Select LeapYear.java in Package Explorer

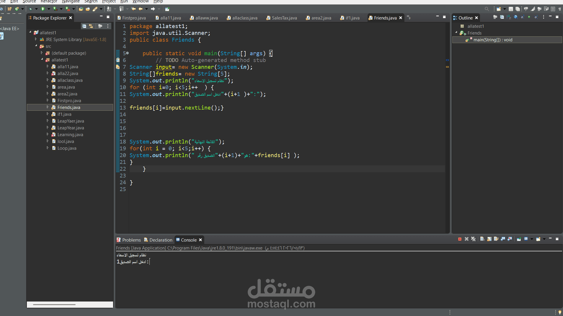coord(71,128)
